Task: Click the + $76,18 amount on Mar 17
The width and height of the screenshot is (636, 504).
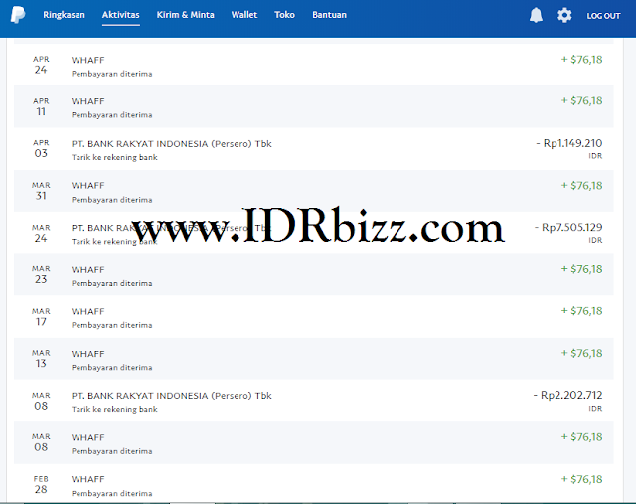Action: pyautogui.click(x=581, y=311)
